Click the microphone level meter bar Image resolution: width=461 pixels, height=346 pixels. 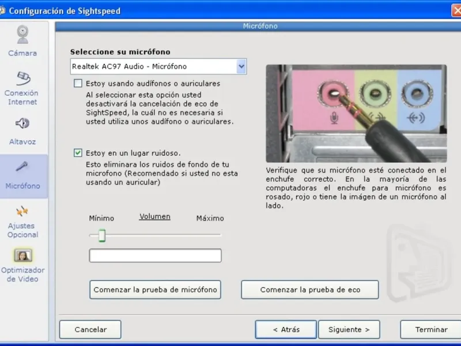(x=155, y=255)
